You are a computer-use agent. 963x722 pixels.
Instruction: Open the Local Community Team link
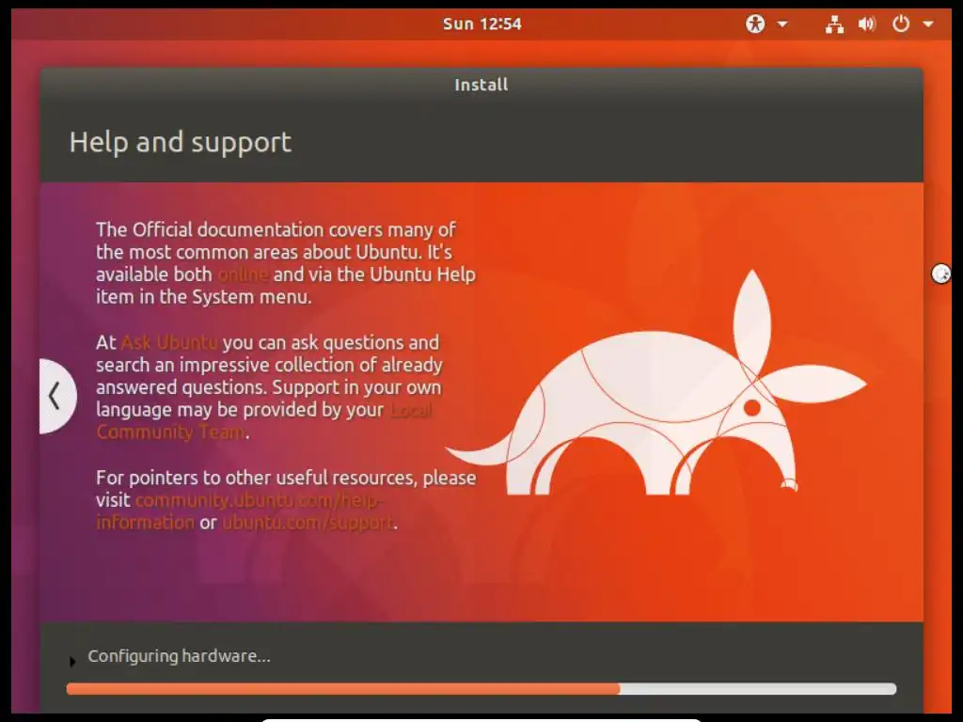264,420
